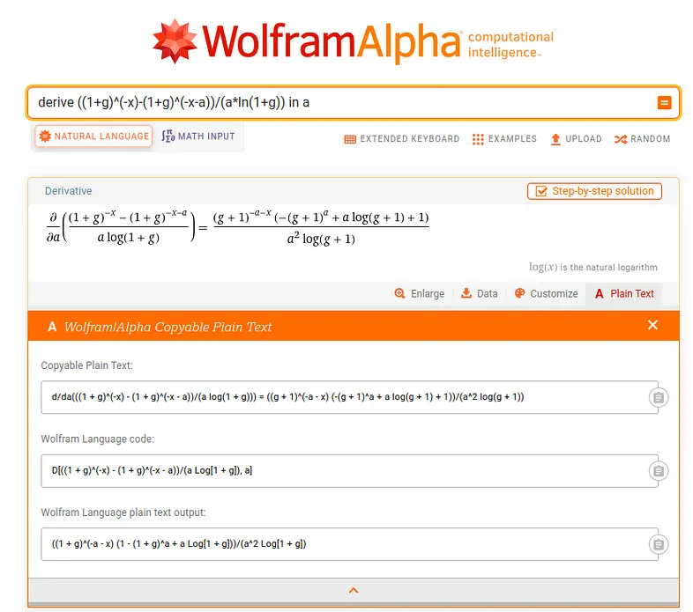
Task: Click the copyable plain text derivative string
Action: 287,397
